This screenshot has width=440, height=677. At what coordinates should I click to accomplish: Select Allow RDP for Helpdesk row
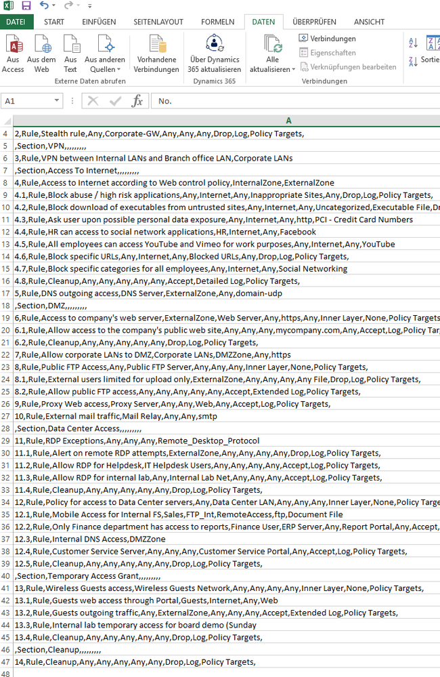(227, 466)
